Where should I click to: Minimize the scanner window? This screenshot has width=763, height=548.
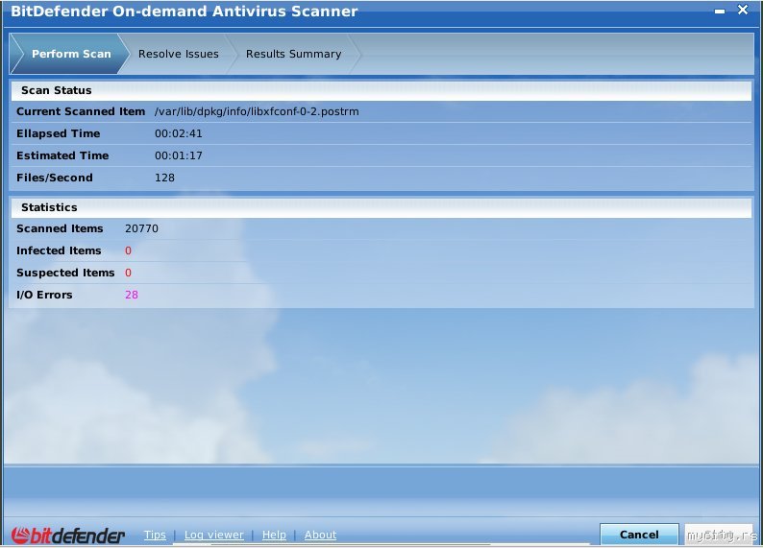720,12
